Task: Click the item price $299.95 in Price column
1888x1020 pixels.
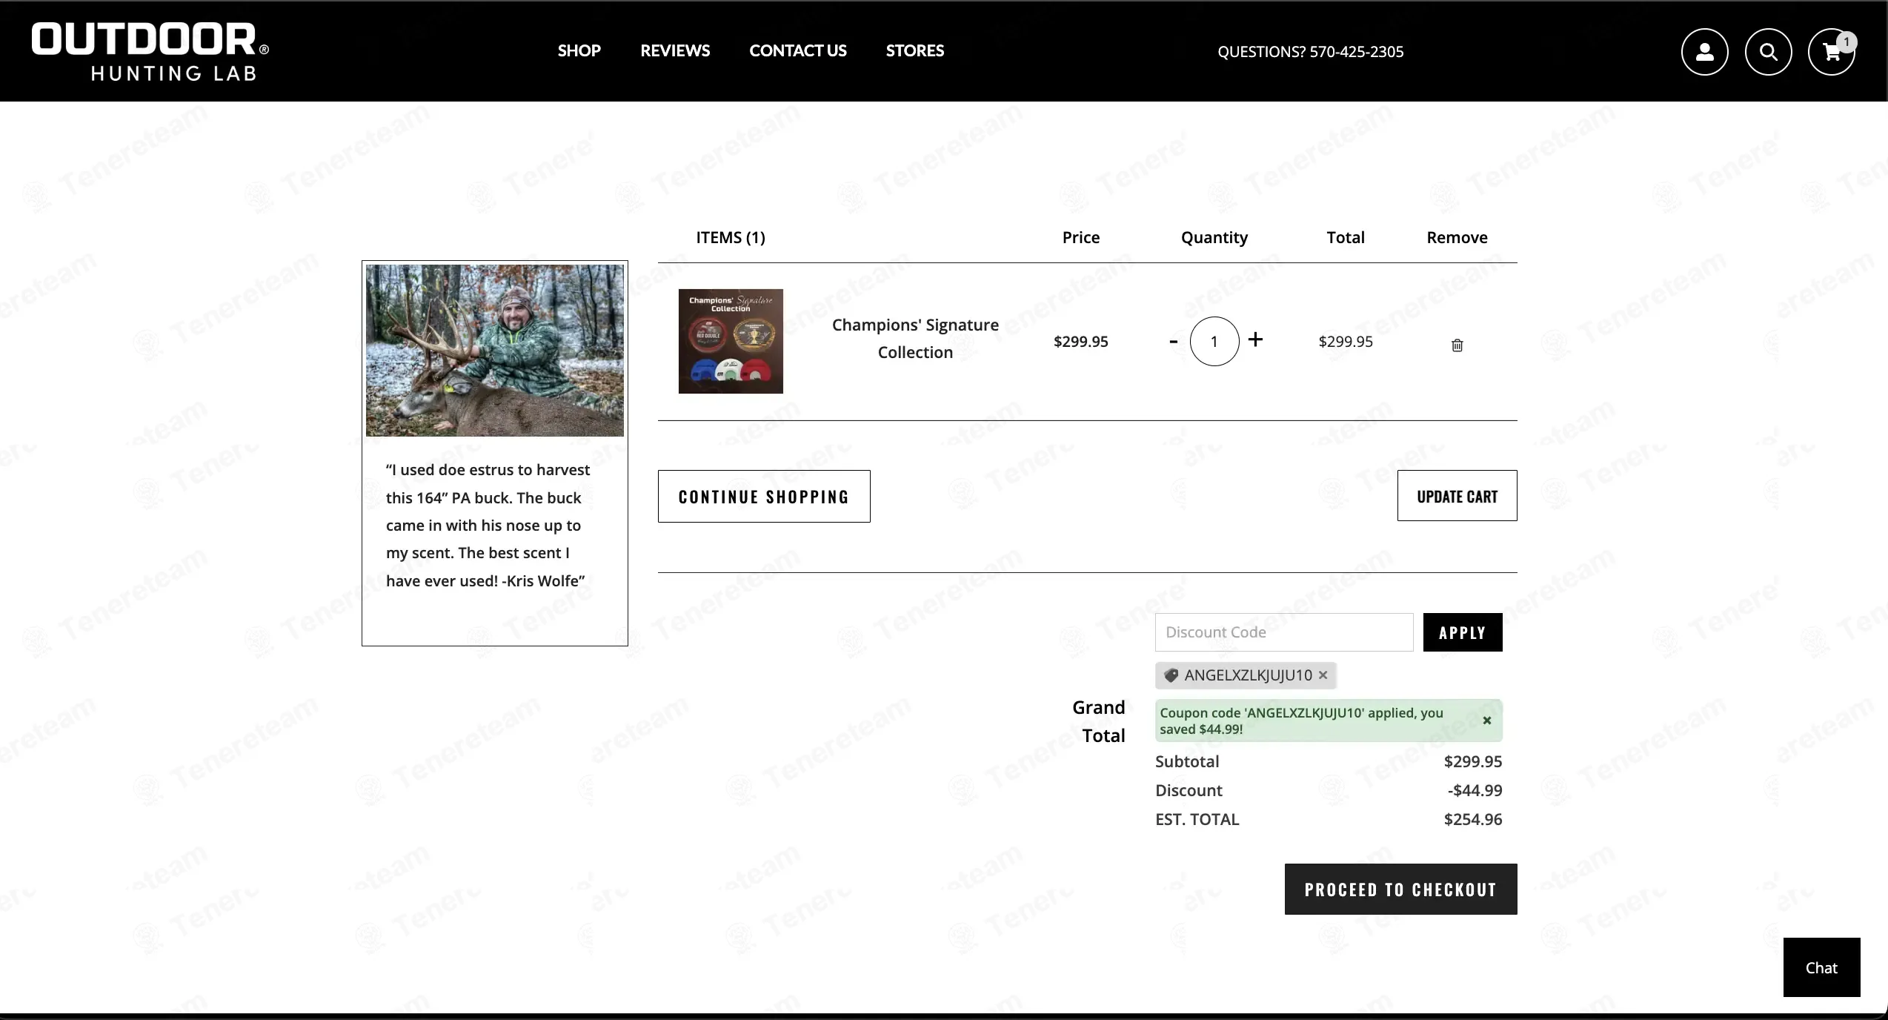Action: pos(1080,341)
